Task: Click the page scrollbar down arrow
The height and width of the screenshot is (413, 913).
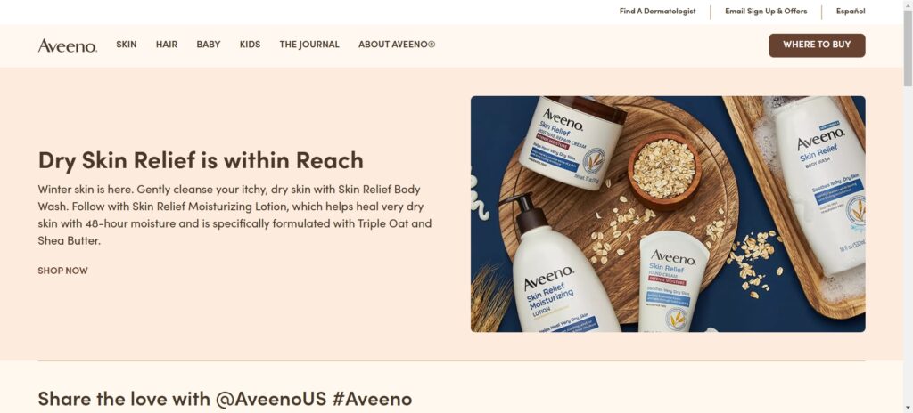Action: click(908, 408)
